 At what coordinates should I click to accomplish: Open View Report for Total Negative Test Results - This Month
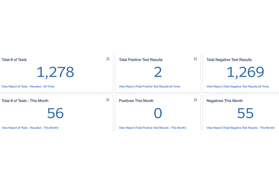tap(241, 128)
